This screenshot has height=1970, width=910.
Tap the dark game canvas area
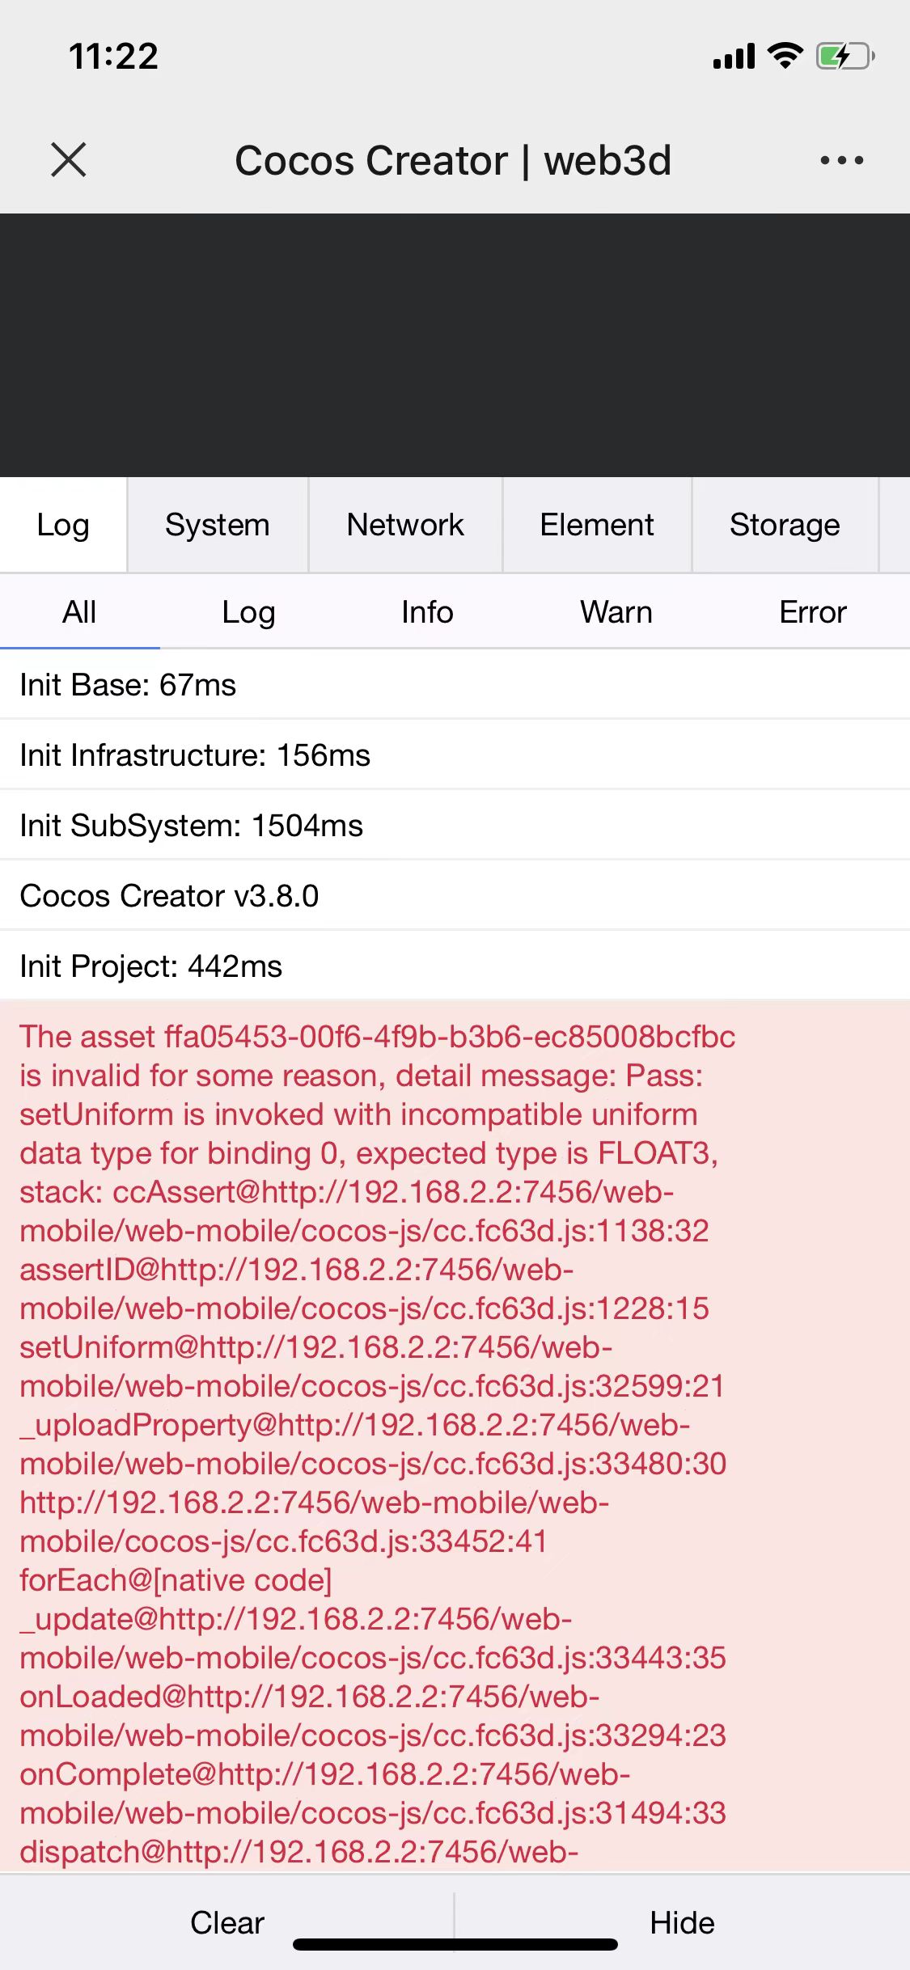455,345
